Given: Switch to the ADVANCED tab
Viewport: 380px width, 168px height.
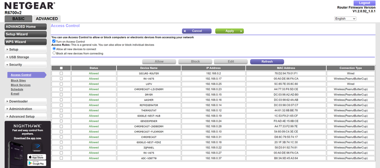Looking at the screenshot, I should 47,19.
